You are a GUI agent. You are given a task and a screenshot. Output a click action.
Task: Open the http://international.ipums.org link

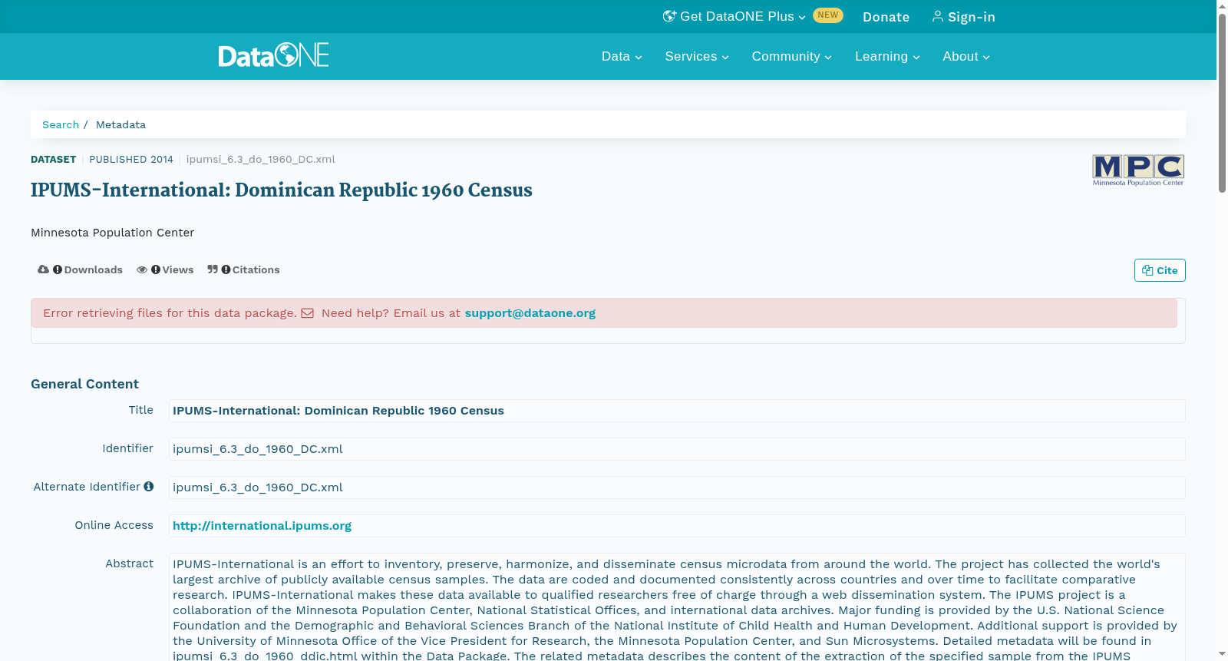(262, 526)
